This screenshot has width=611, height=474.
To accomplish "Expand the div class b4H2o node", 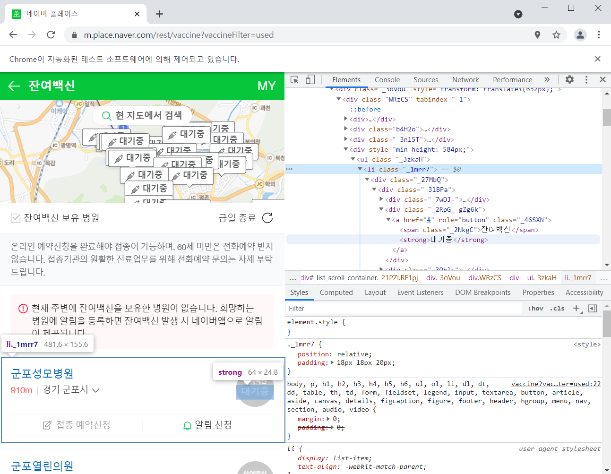I will coord(345,129).
